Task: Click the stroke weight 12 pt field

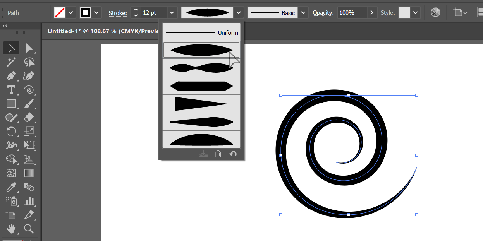Action: (x=154, y=13)
